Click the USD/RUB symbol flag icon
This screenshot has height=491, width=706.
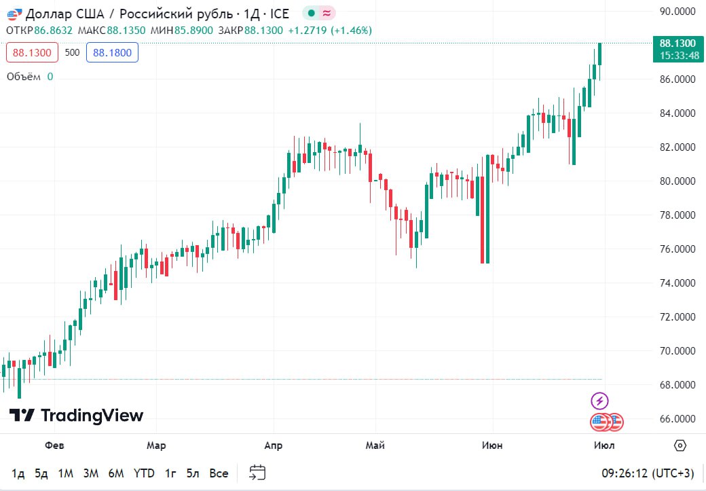click(x=14, y=13)
